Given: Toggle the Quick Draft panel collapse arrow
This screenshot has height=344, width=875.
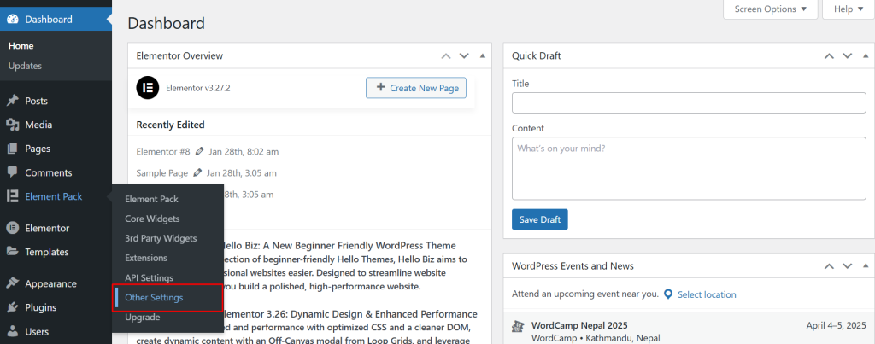Looking at the screenshot, I should pos(865,56).
